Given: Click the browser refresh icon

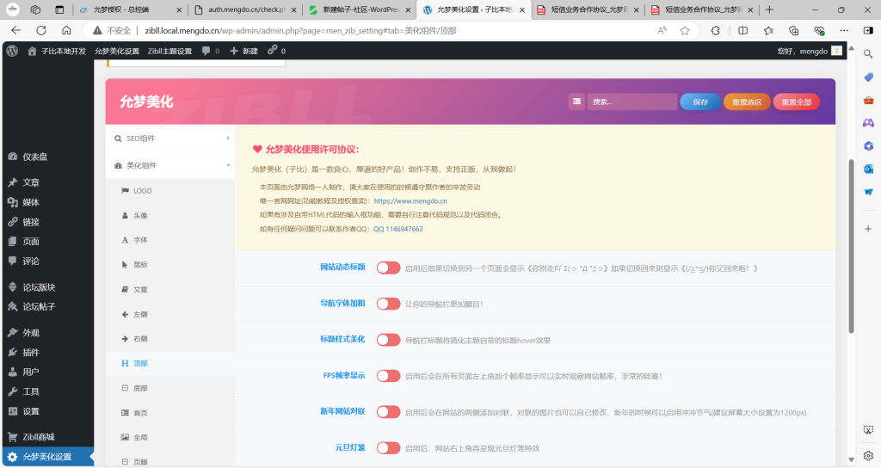Looking at the screenshot, I should coord(41,30).
